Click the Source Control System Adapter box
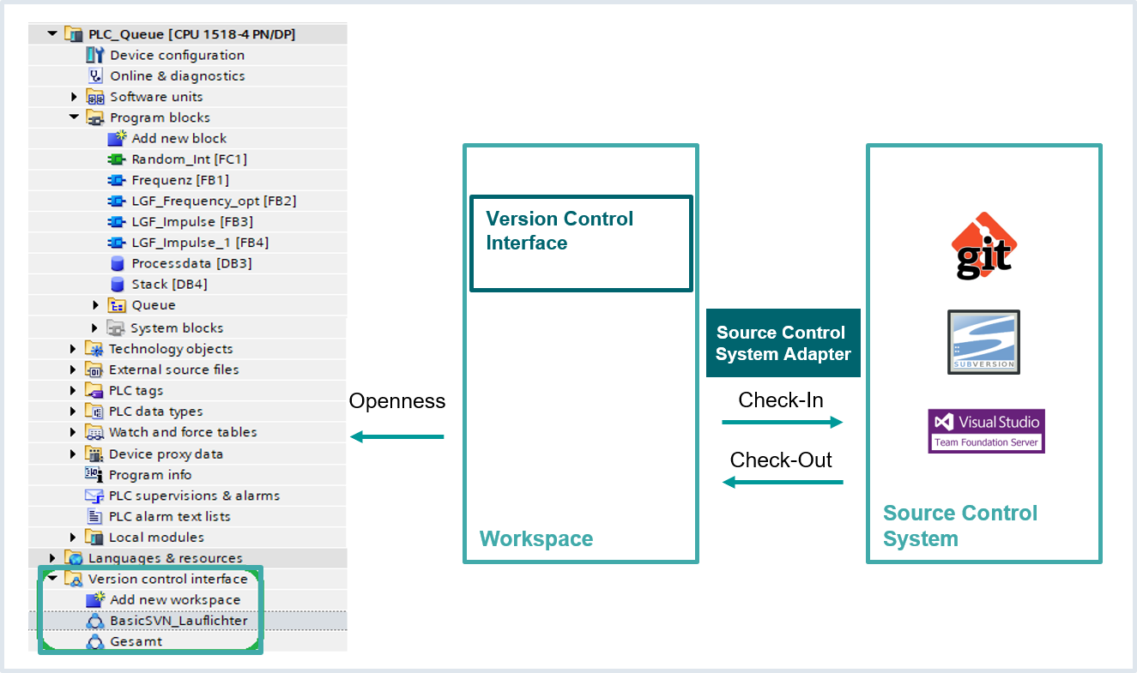The height and width of the screenshot is (673, 1137). 783,343
